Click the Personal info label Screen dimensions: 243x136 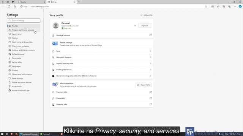[62, 104]
